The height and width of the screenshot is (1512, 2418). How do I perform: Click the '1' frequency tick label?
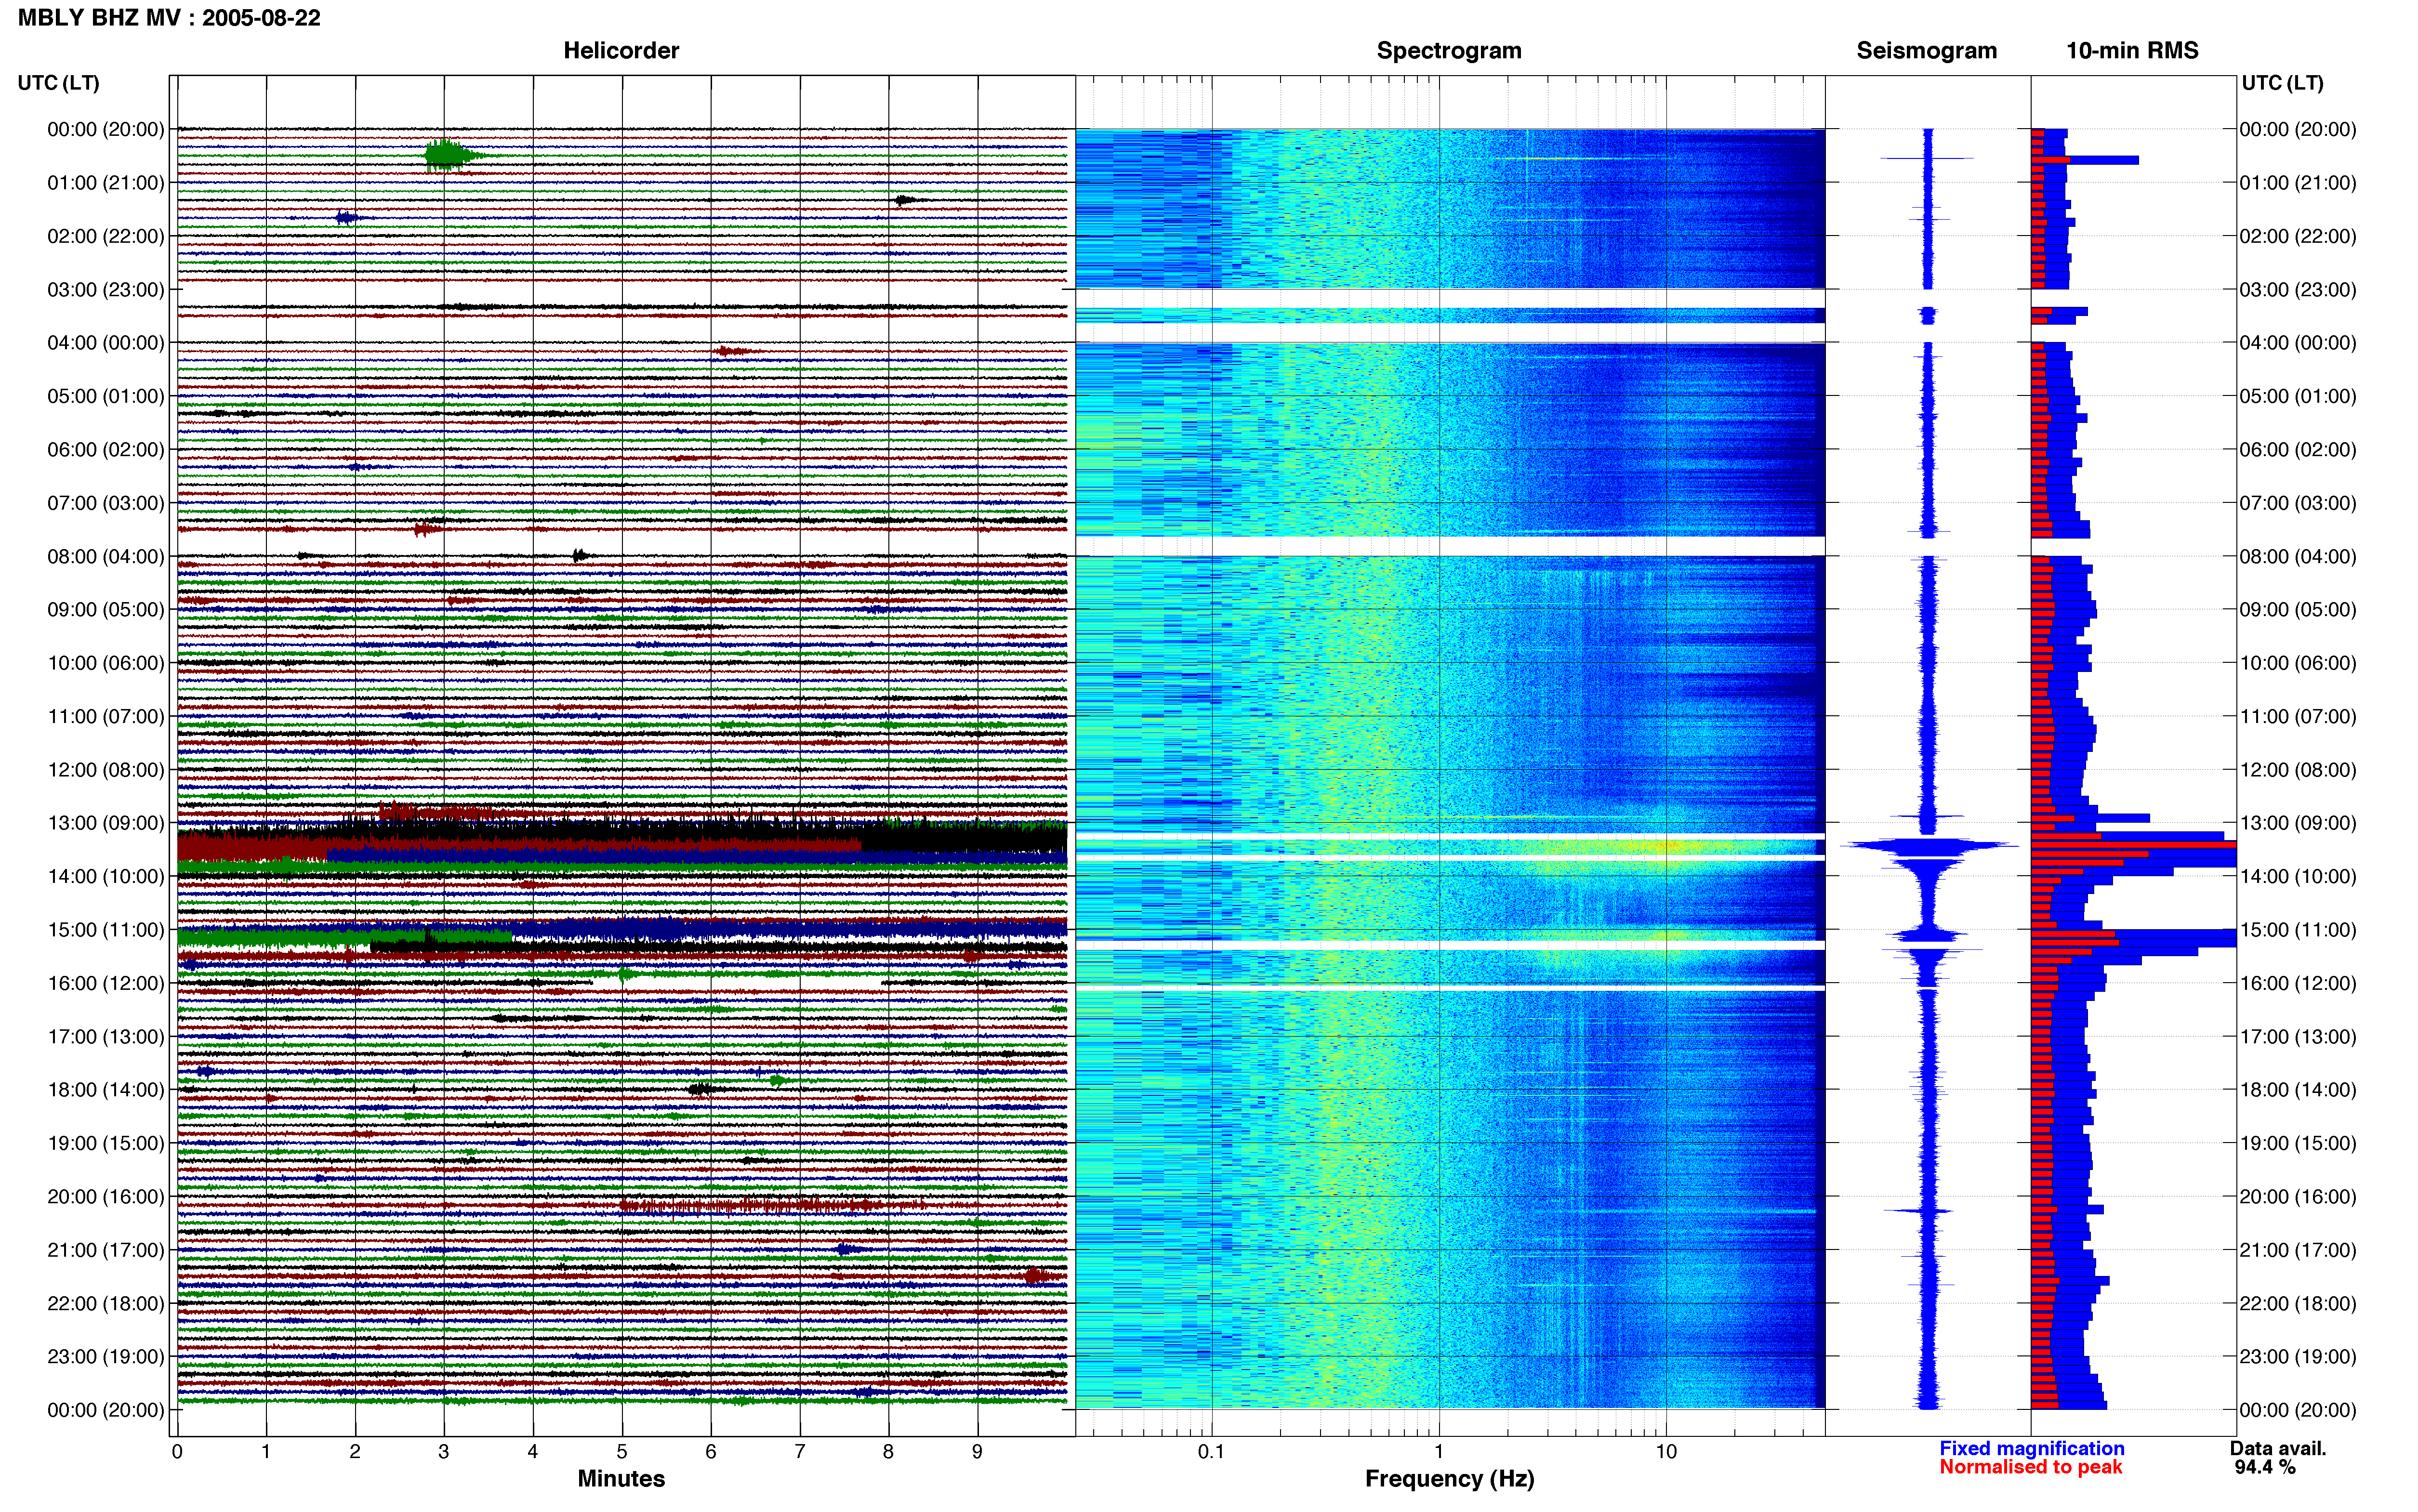pos(1439,1451)
